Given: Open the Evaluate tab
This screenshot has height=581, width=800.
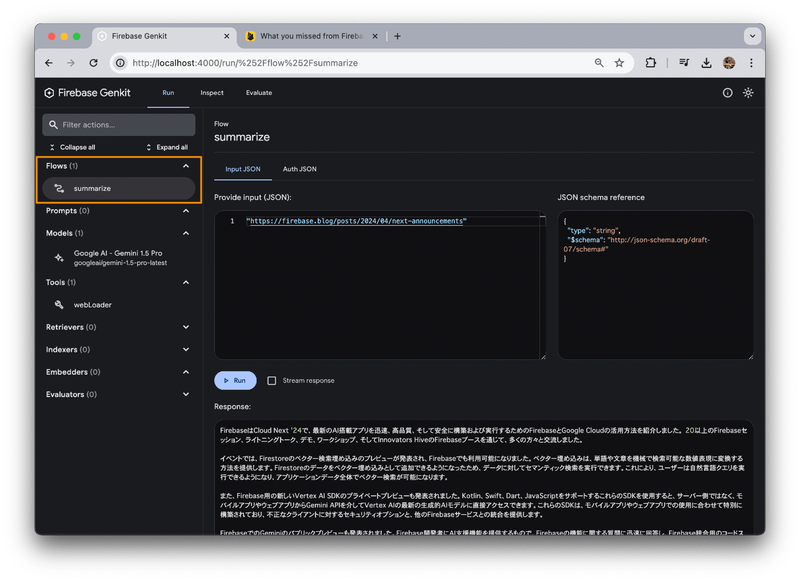Looking at the screenshot, I should click(259, 93).
